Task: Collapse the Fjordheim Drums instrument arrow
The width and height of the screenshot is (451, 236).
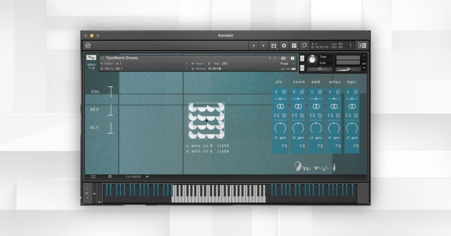Action: click(102, 58)
